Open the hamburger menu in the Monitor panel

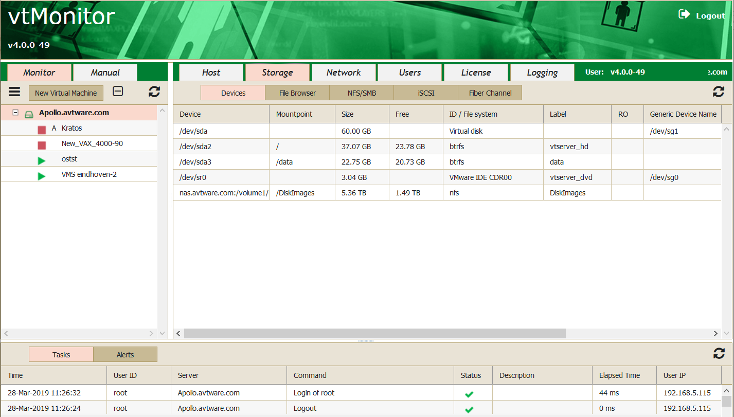14,92
